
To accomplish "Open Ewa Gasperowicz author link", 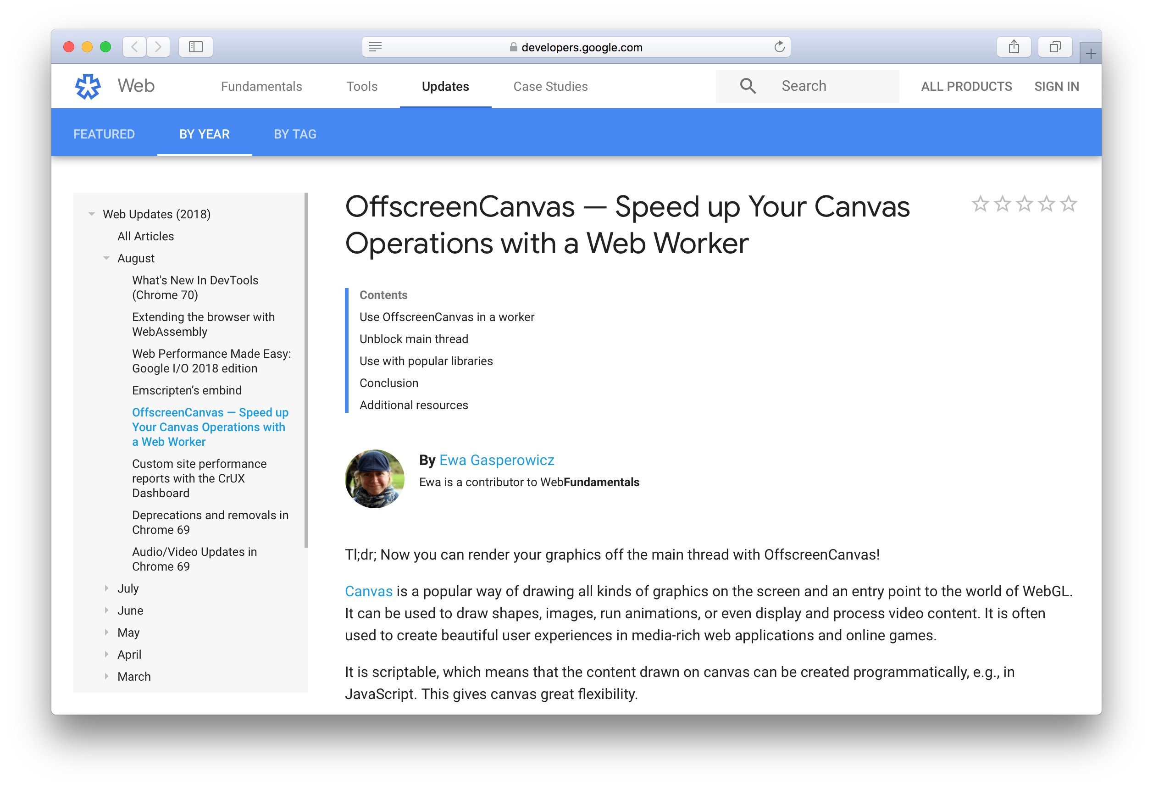I will 497,460.
